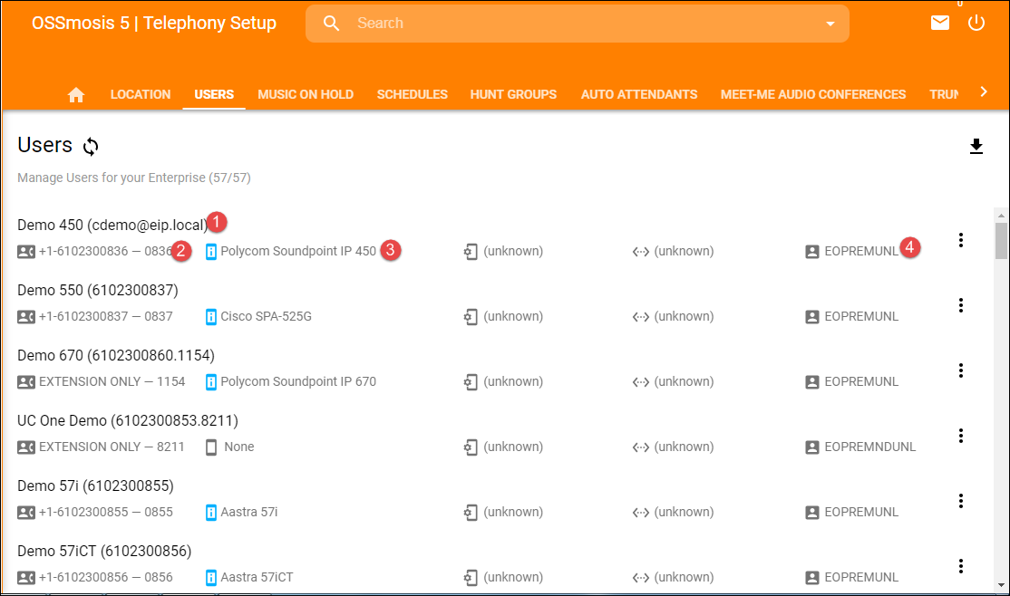Focus the Search input field
This screenshot has width=1010, height=596.
(580, 24)
